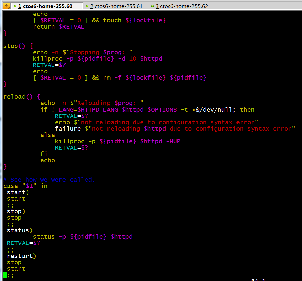Click the 'rm -f ${lockfile} ${pidfile}' line
302x281 pixels.
tap(120, 78)
